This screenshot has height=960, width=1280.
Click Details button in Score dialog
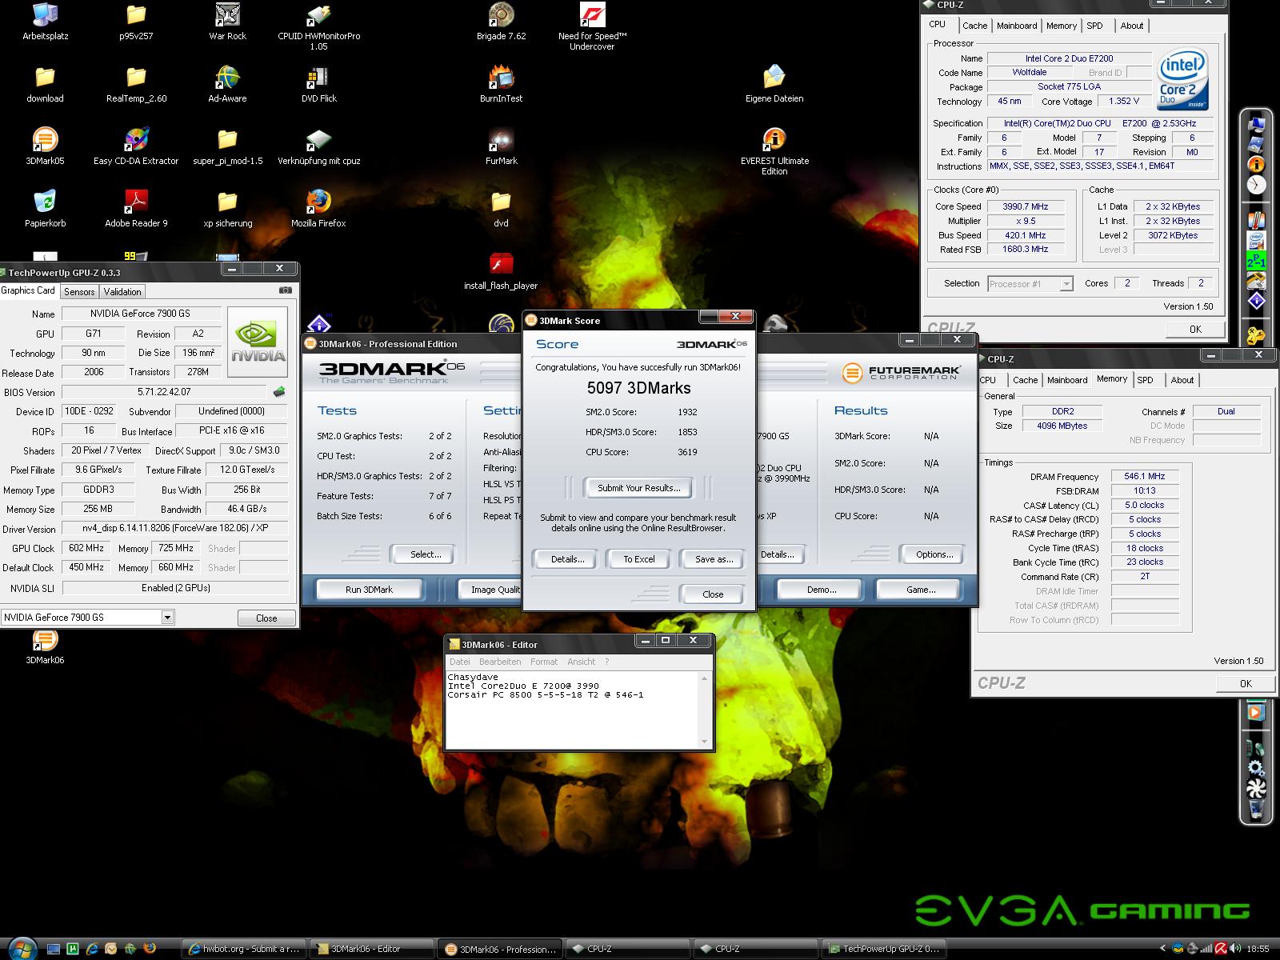tap(567, 559)
